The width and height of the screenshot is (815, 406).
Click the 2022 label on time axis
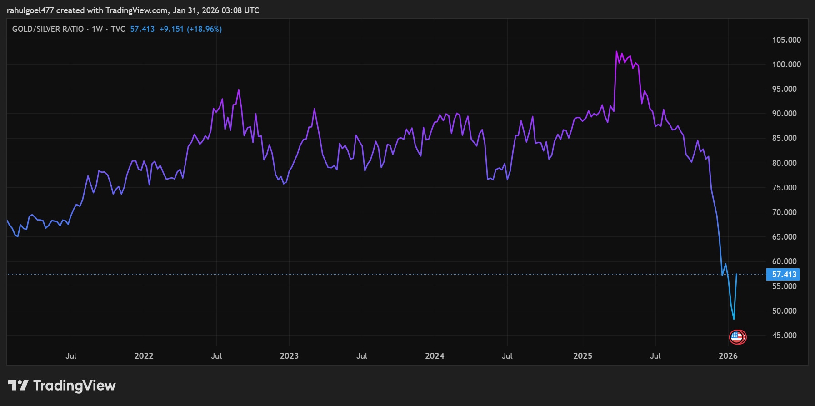pyautogui.click(x=144, y=356)
